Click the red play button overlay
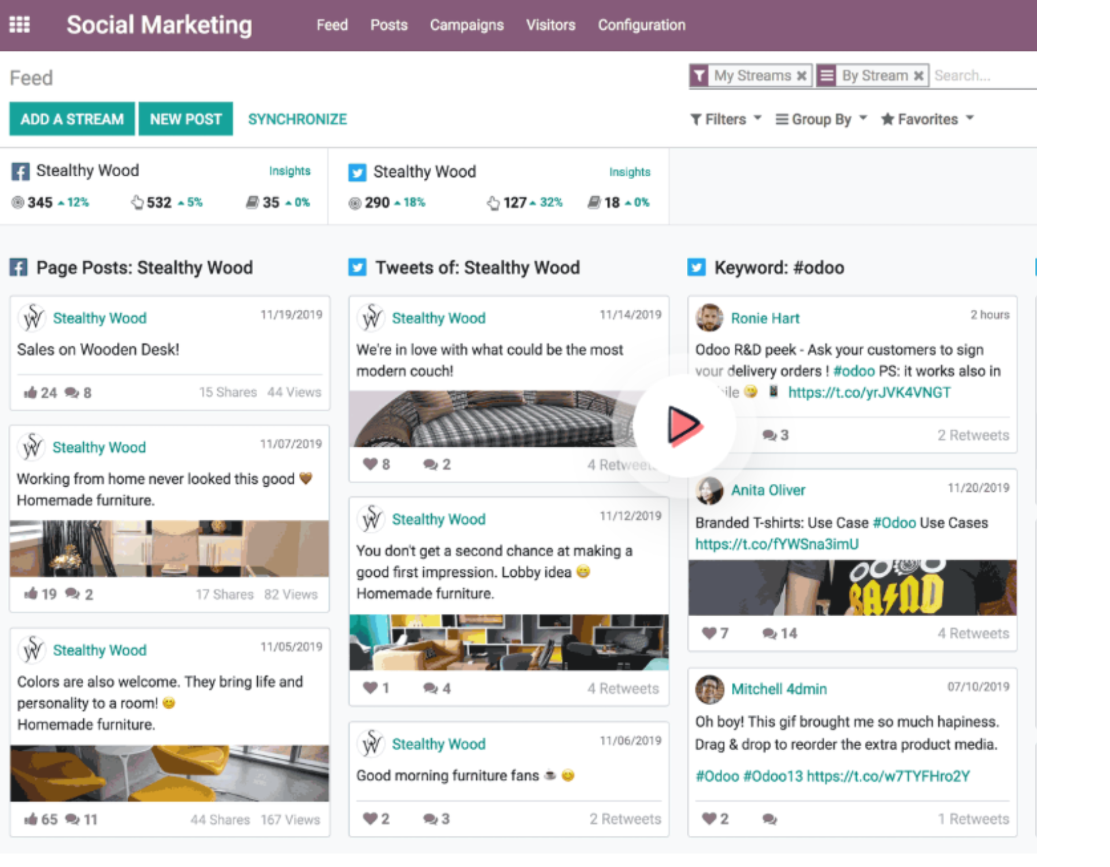 point(684,426)
